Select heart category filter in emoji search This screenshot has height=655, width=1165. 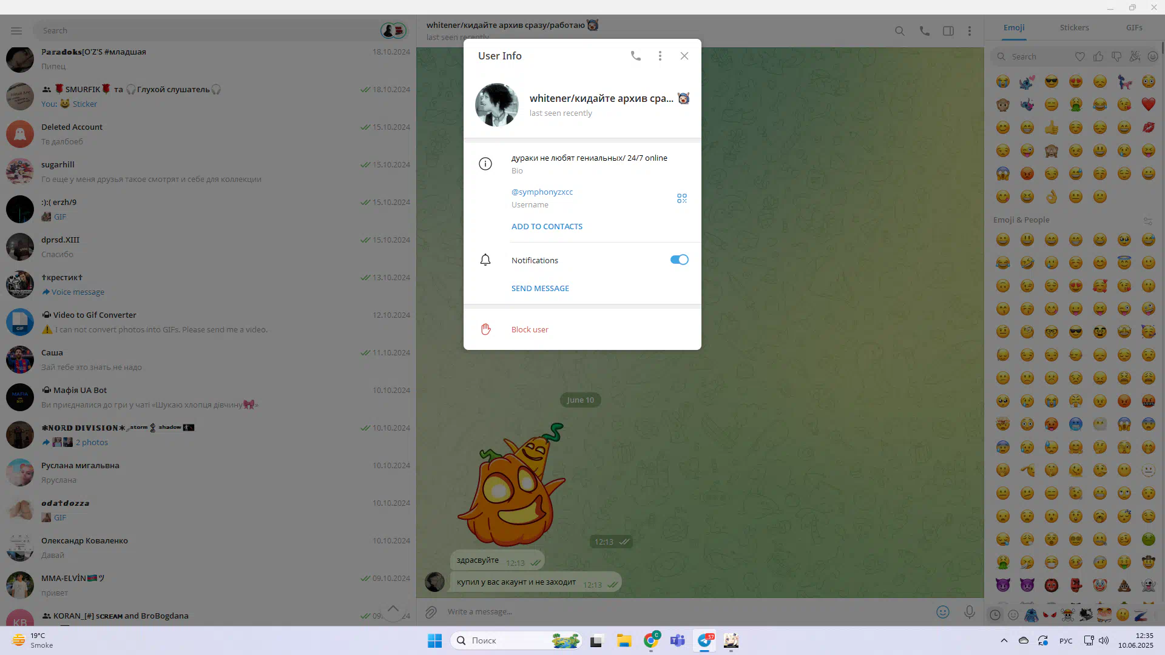(1080, 56)
